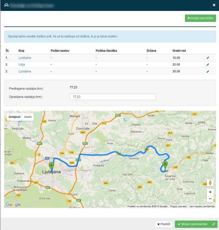This screenshot has width=219, height=230.
Task: Click the car icon in the header
Action: (6, 5)
